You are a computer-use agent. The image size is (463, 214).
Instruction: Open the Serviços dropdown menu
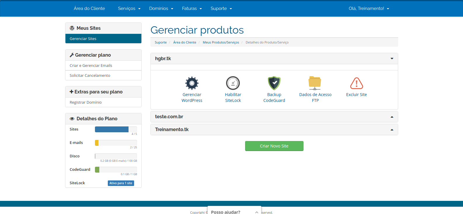[x=129, y=8]
